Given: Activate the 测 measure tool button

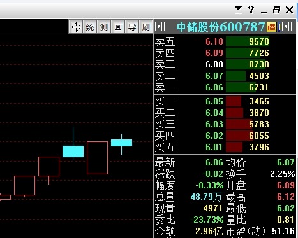Looking at the screenshot, I should coord(104,27).
